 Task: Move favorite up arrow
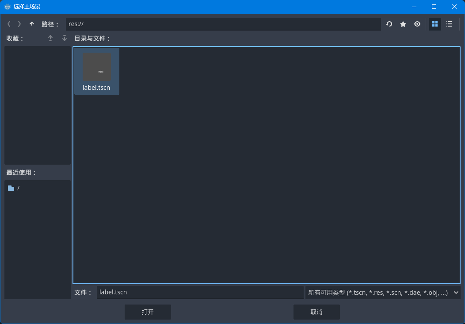pyautogui.click(x=50, y=39)
